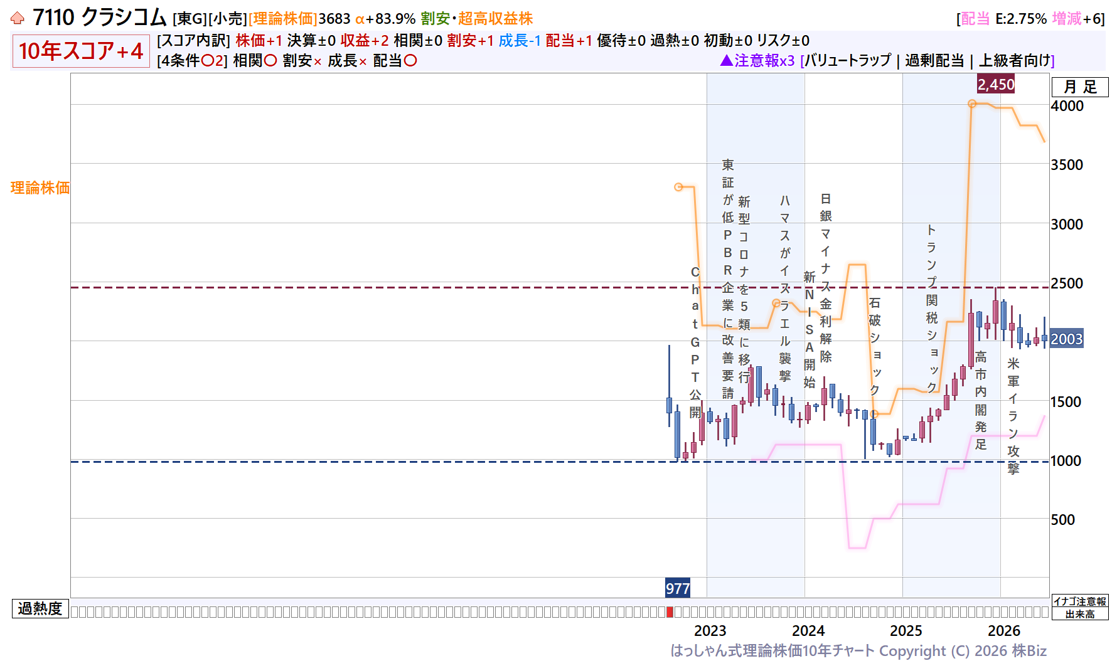
Task: Click the 月足 timeframe box
Action: (x=1080, y=87)
